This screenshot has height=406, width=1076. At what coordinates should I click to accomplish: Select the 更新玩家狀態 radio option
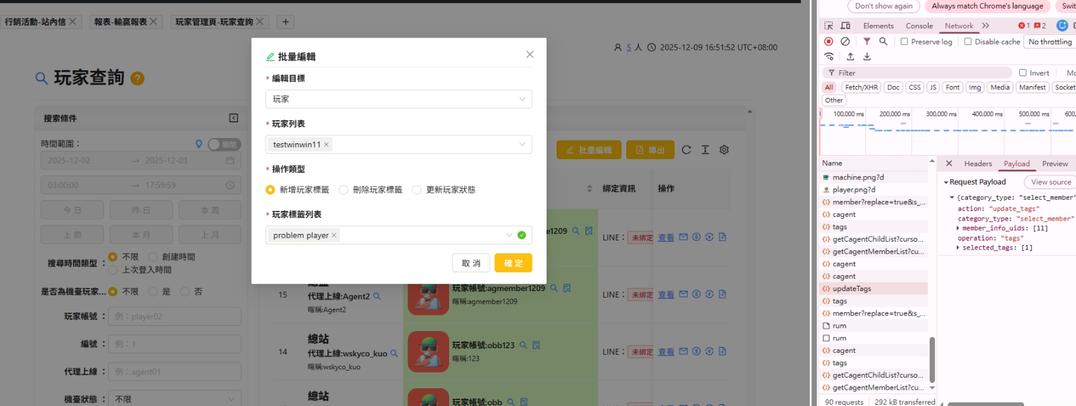coord(417,190)
